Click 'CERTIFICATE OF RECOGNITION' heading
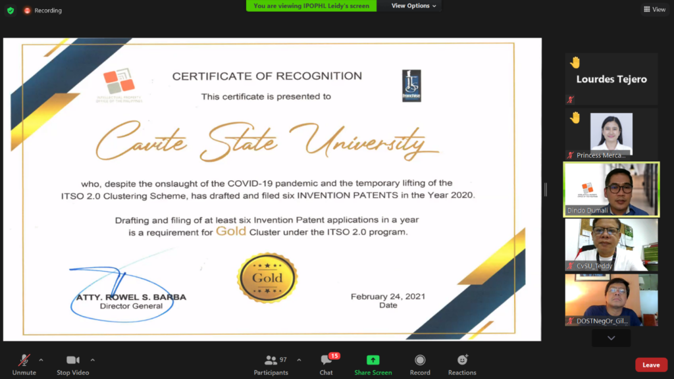Image resolution: width=674 pixels, height=379 pixels. pos(267,76)
